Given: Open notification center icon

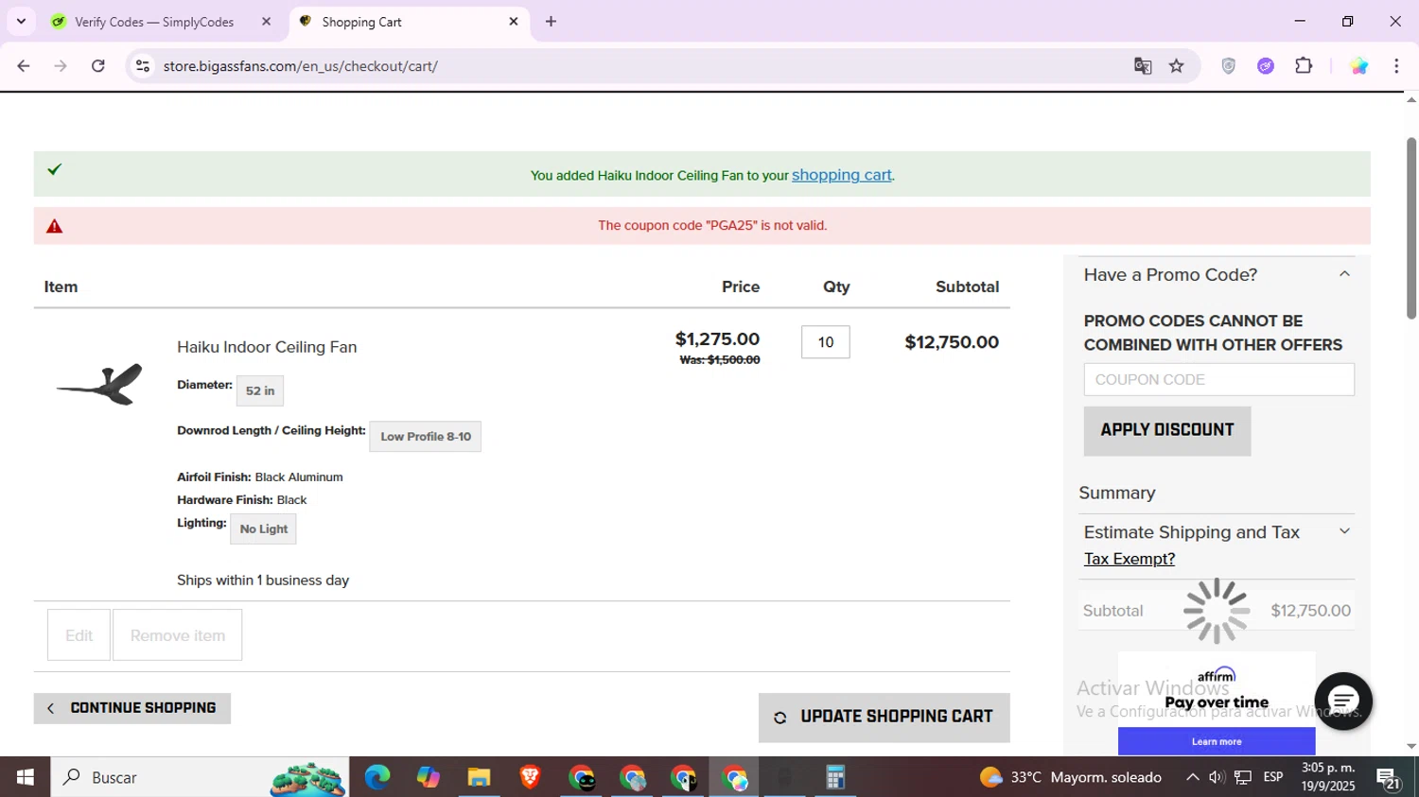Looking at the screenshot, I should click(1389, 778).
